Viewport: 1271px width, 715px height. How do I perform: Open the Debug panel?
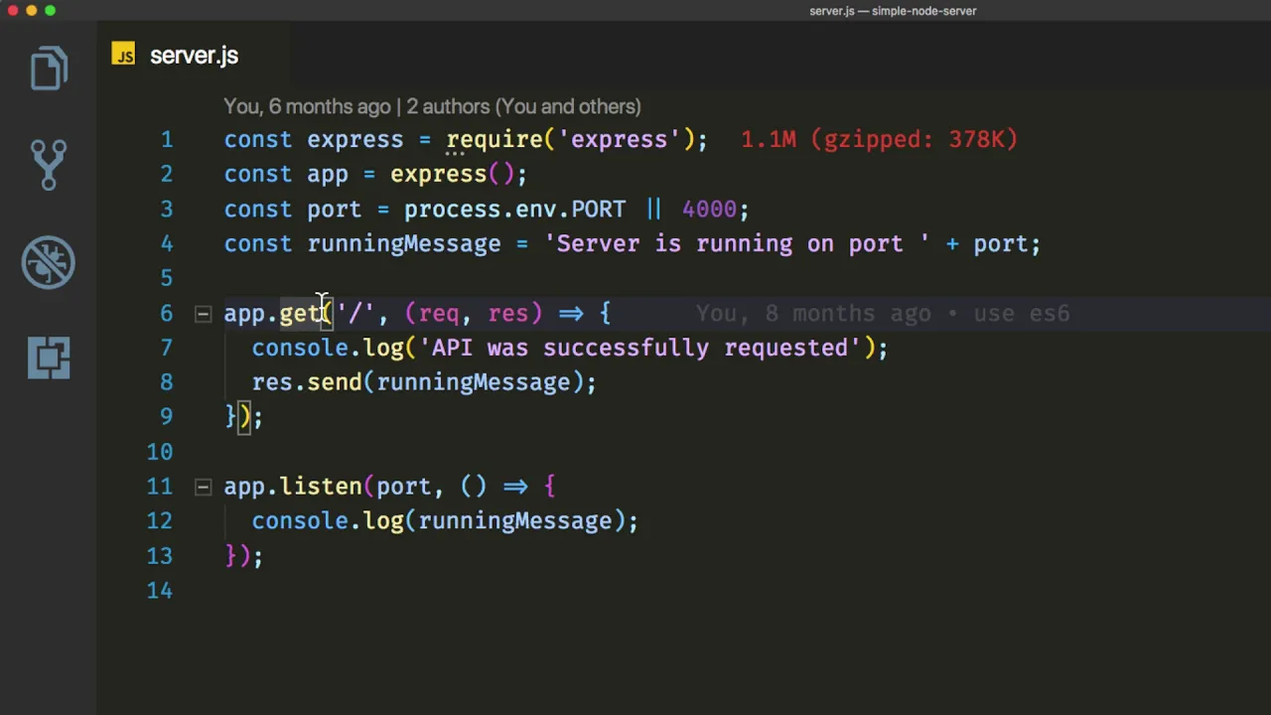coord(49,262)
